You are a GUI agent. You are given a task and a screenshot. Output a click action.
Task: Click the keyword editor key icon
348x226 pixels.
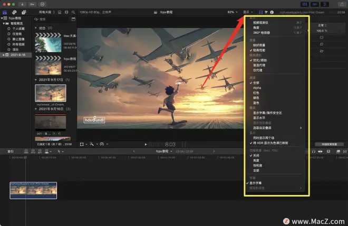coord(32,4)
